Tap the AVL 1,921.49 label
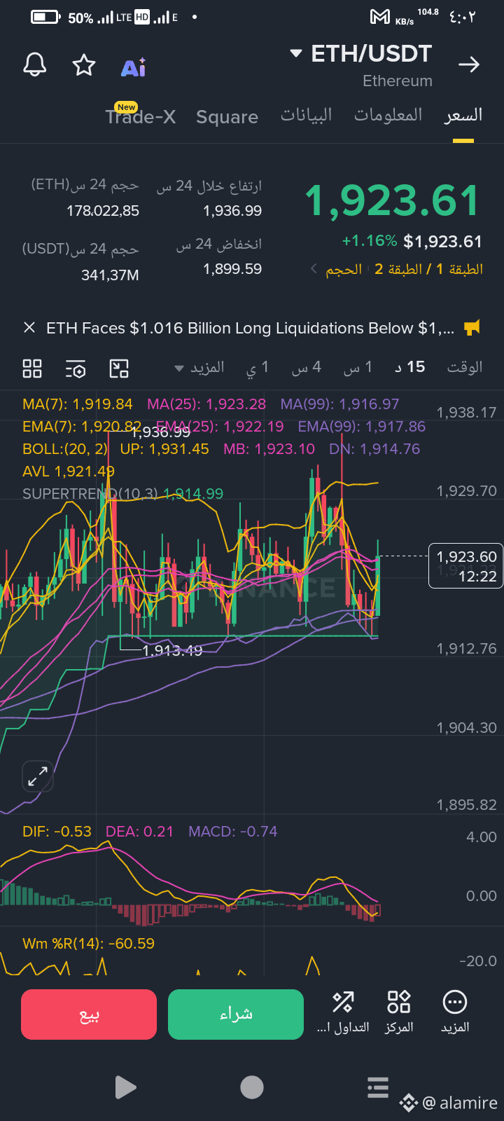The height and width of the screenshot is (1121, 504). (x=69, y=472)
